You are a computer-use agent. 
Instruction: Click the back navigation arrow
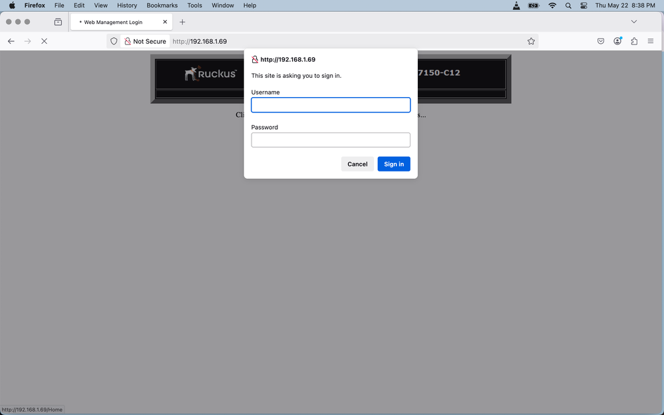coord(11,41)
